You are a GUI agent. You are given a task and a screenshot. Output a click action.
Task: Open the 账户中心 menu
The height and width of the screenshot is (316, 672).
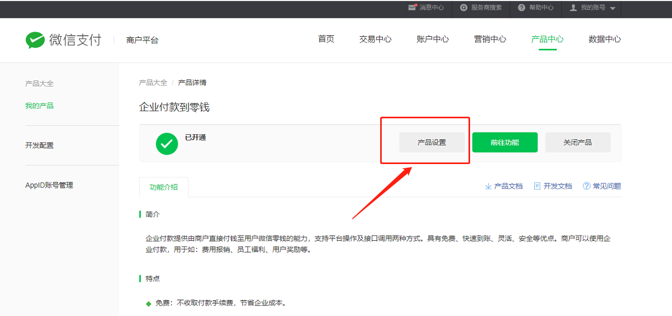433,39
